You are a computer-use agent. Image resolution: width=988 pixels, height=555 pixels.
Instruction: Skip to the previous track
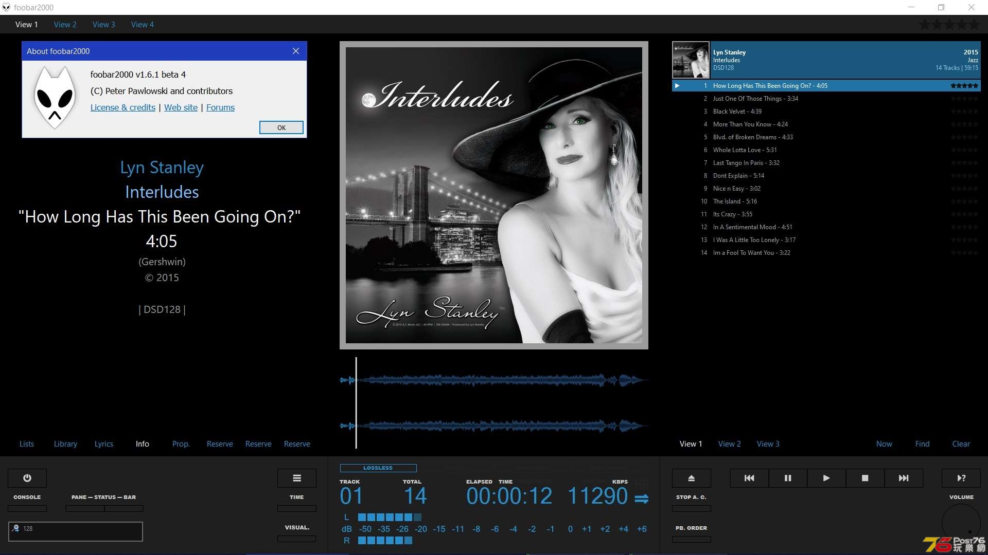coord(749,478)
